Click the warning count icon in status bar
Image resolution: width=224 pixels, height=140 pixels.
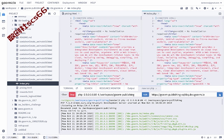pyautogui.click(x=208, y=138)
